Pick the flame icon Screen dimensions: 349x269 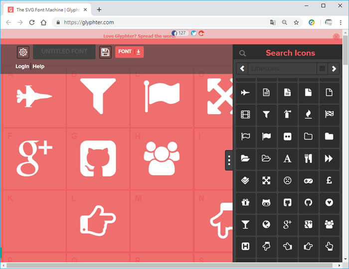tap(308, 114)
